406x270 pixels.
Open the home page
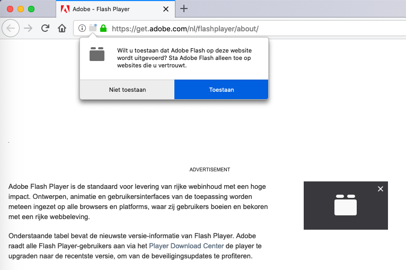coord(62,28)
